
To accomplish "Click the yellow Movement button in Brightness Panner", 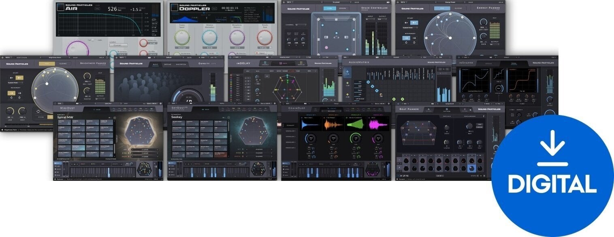I will coord(11,92).
